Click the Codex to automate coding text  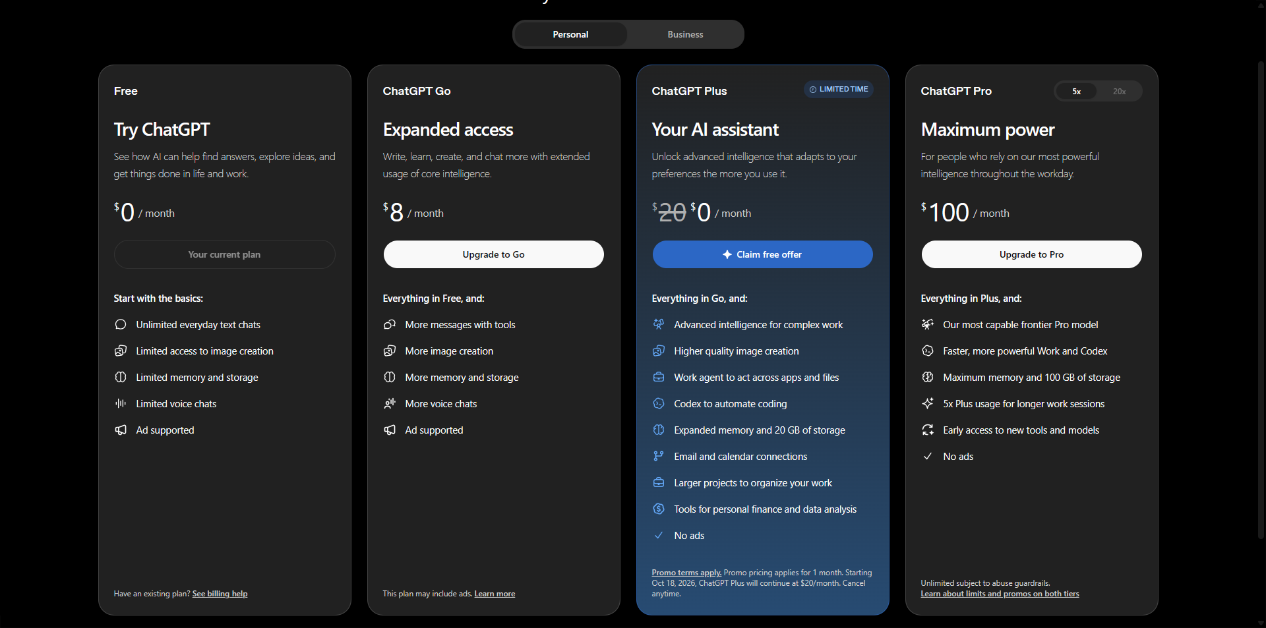click(x=731, y=404)
